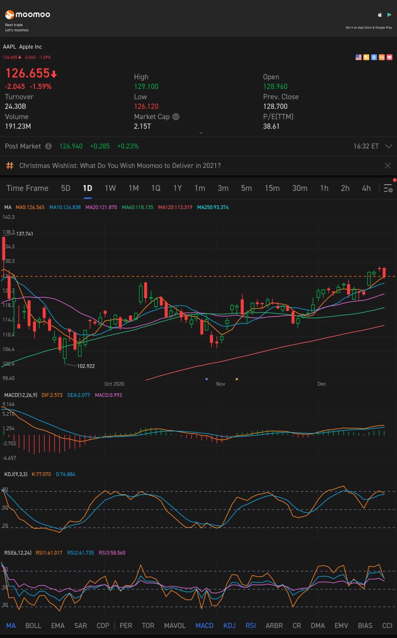
Task: Click the orange short-selling trend badge
Action: (381, 57)
